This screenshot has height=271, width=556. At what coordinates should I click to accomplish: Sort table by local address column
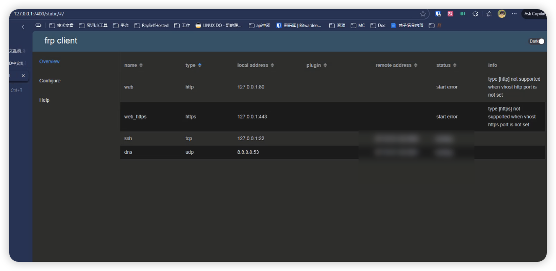pyautogui.click(x=272, y=65)
